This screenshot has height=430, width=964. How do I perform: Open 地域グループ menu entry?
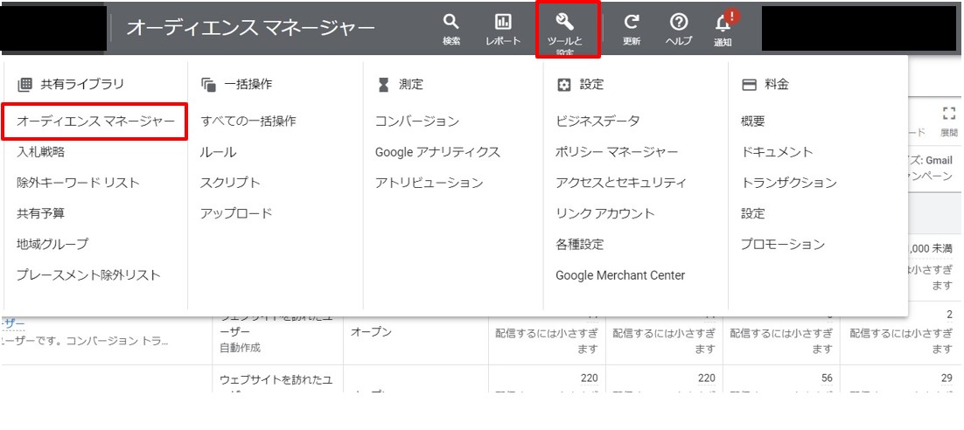point(52,244)
